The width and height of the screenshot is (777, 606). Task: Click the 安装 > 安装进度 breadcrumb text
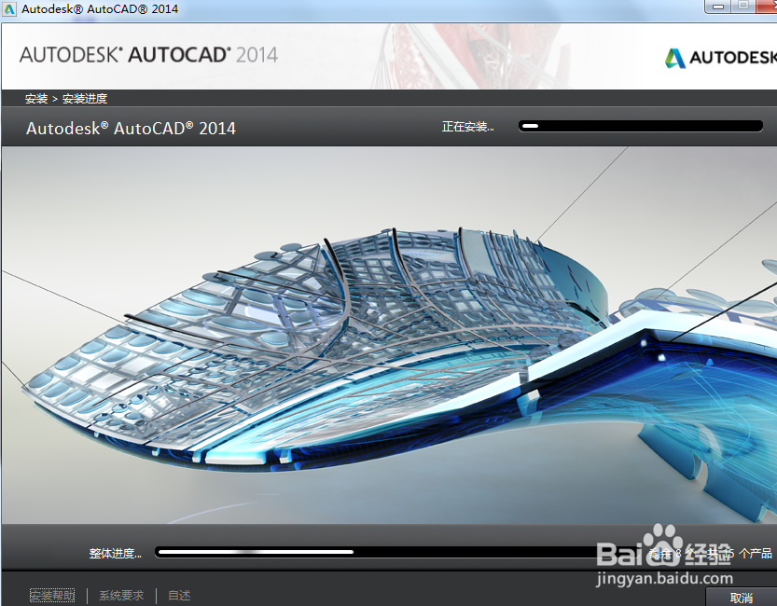point(66,99)
